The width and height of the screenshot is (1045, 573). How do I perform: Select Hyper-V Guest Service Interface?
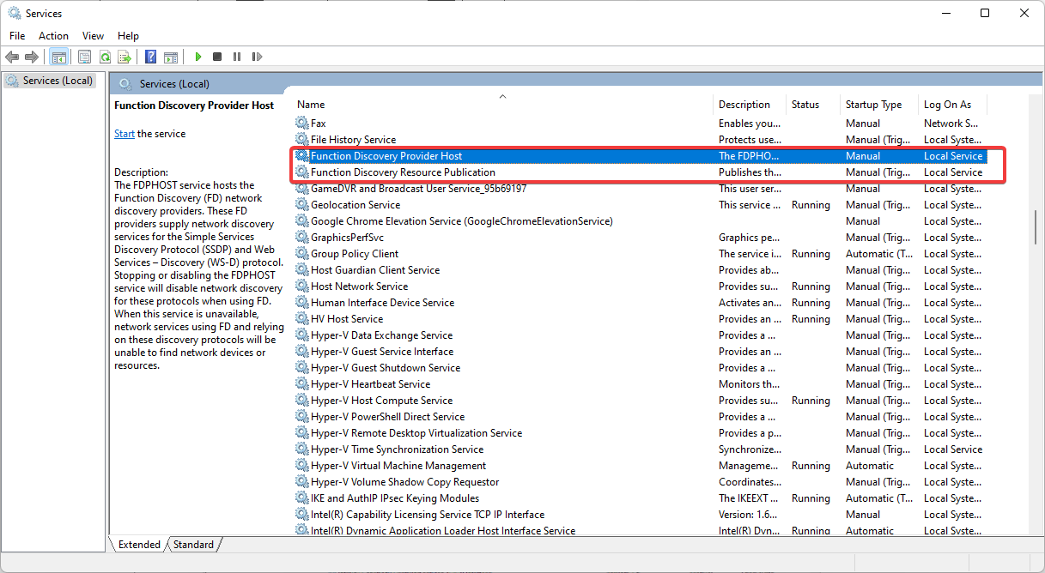pyautogui.click(x=640, y=352)
